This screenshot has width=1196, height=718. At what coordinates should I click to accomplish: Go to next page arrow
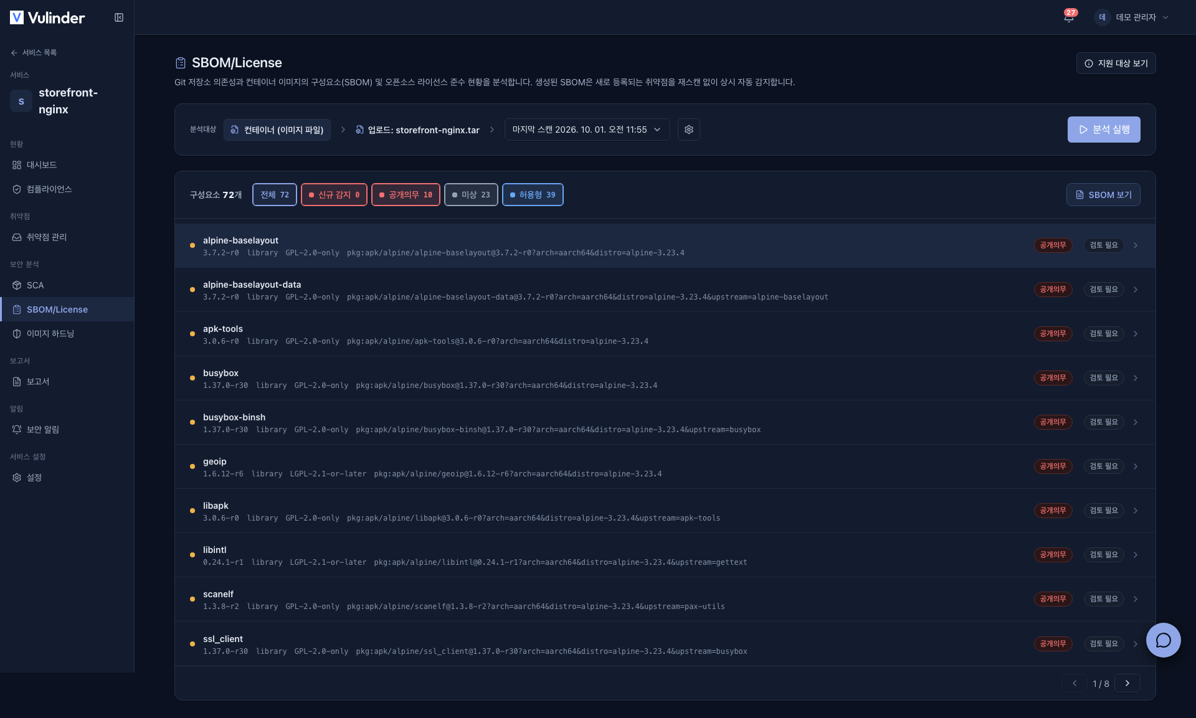coord(1127,683)
